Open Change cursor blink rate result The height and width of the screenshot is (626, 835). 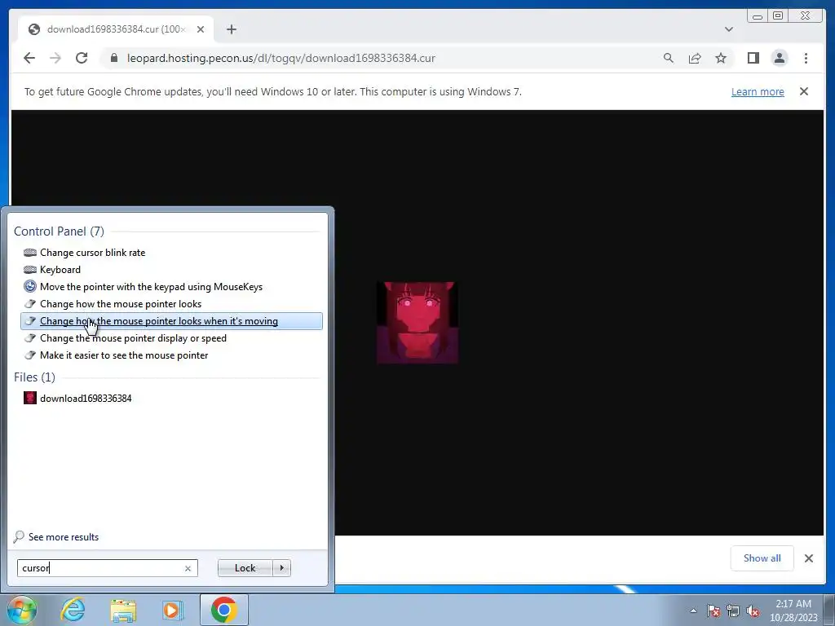(x=171, y=253)
